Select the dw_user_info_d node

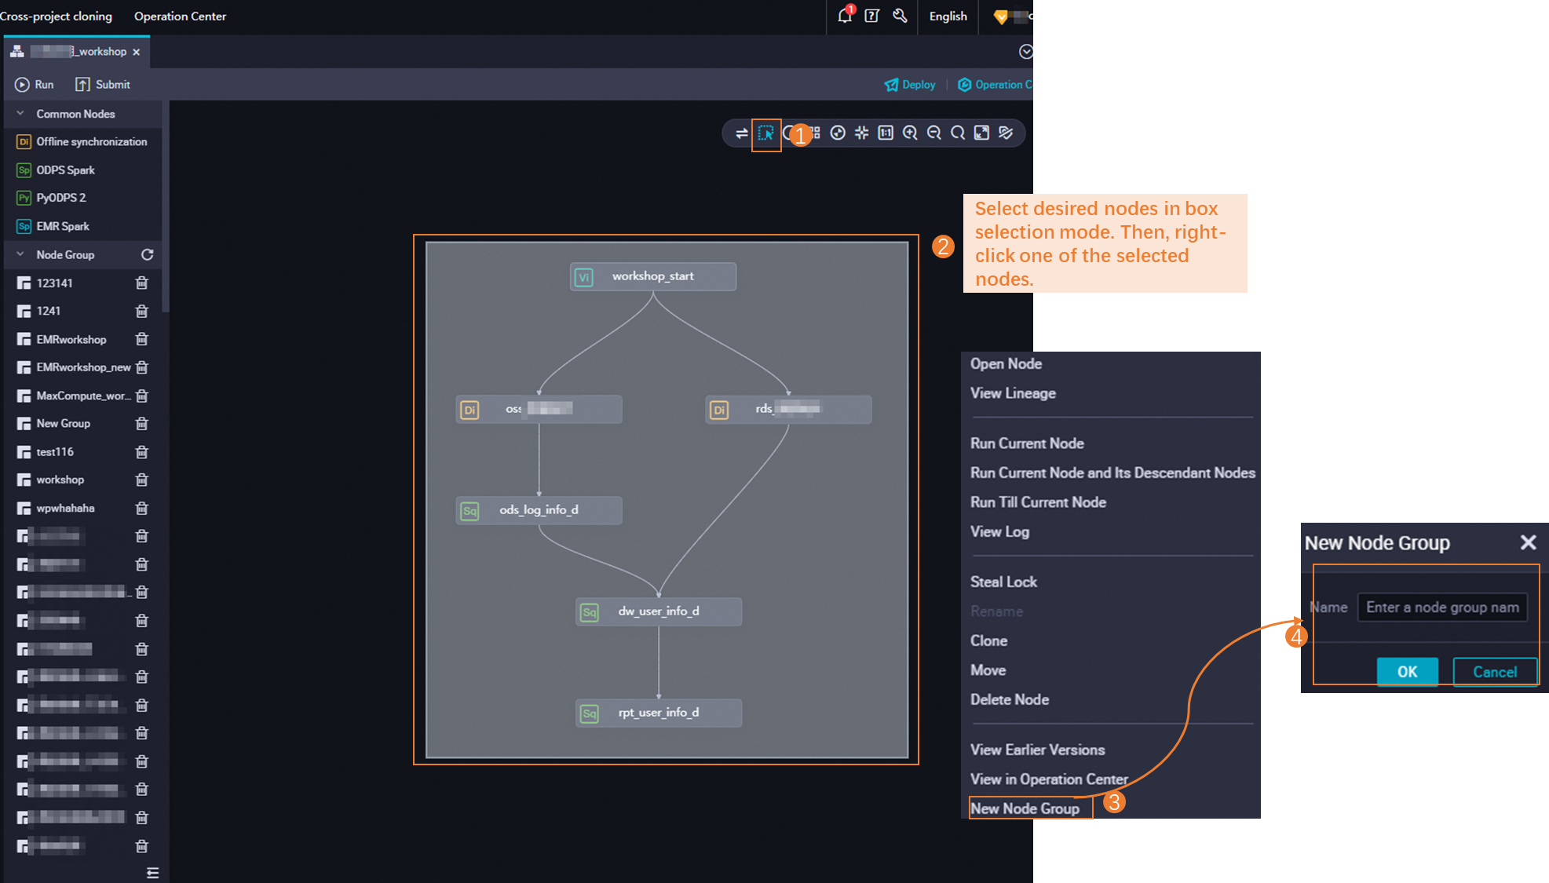658,611
